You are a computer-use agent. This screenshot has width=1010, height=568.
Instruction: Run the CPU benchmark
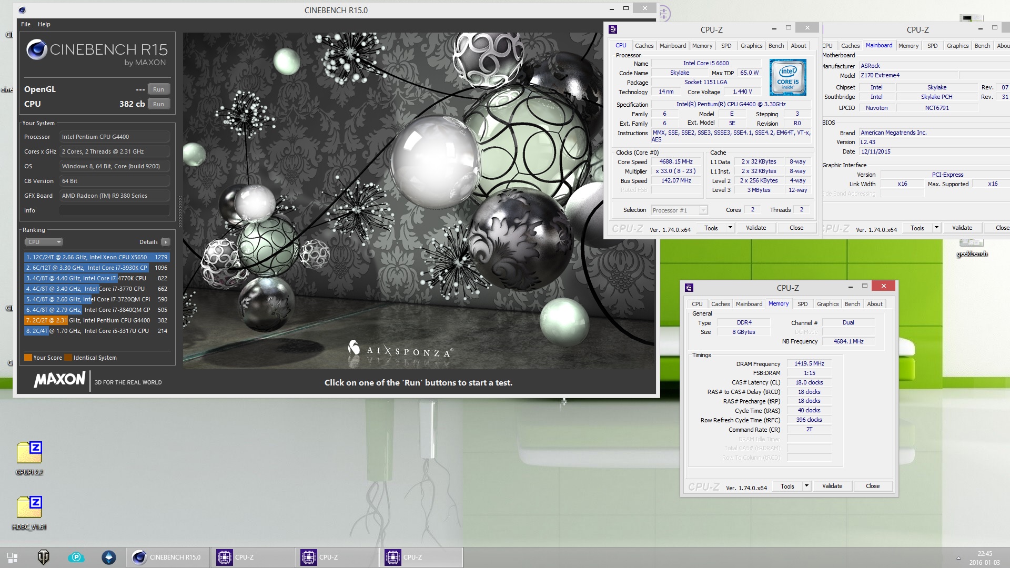[x=158, y=104]
